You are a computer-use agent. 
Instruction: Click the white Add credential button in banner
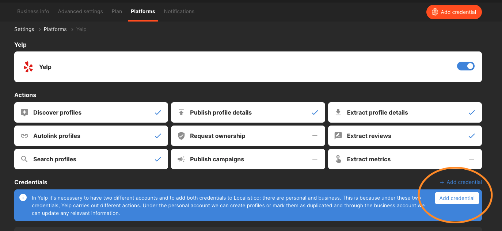click(x=457, y=198)
